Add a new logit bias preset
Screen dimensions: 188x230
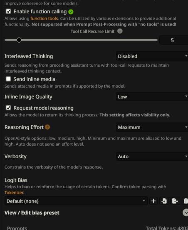coord(153,201)
